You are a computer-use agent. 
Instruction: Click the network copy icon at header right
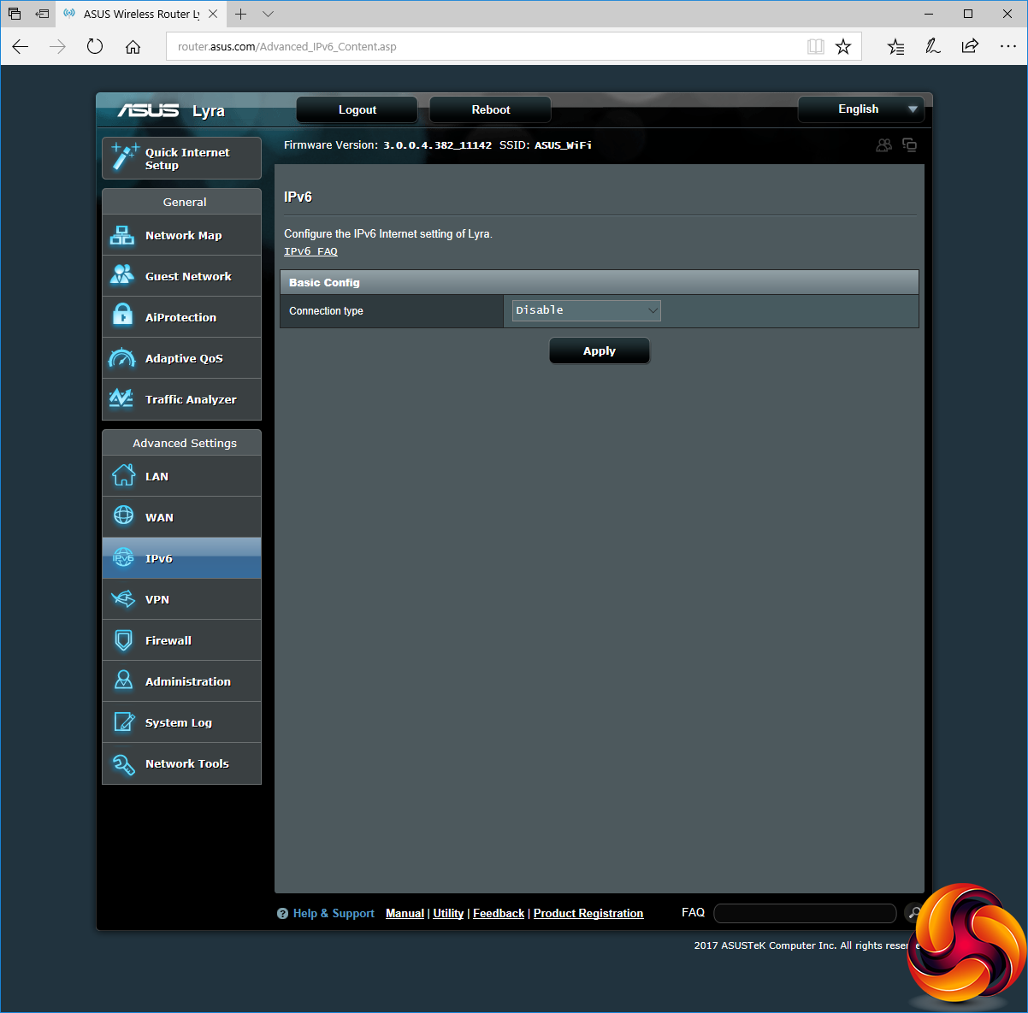pos(909,145)
